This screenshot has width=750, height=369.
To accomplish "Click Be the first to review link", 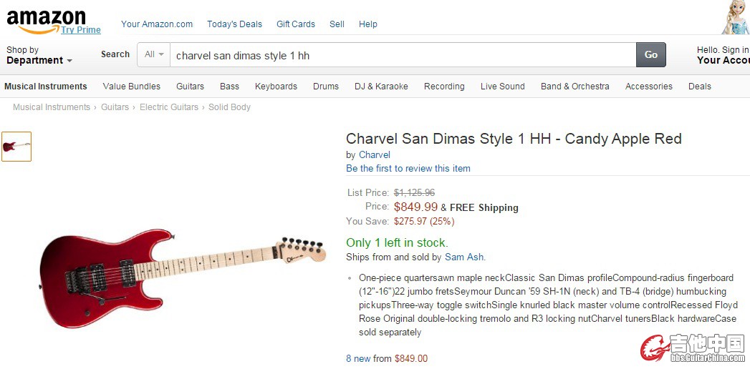I will 408,169.
